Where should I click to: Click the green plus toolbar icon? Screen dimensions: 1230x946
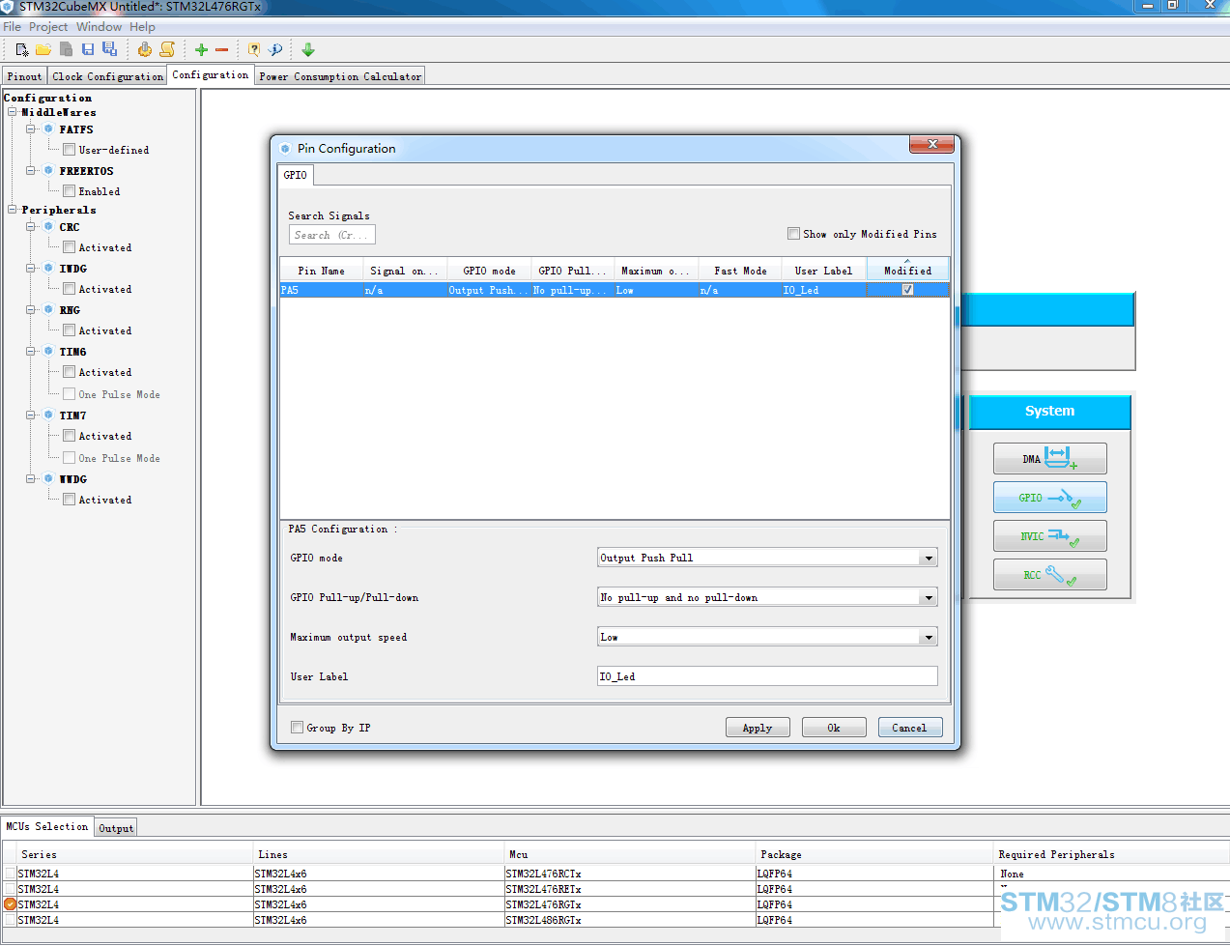(201, 49)
